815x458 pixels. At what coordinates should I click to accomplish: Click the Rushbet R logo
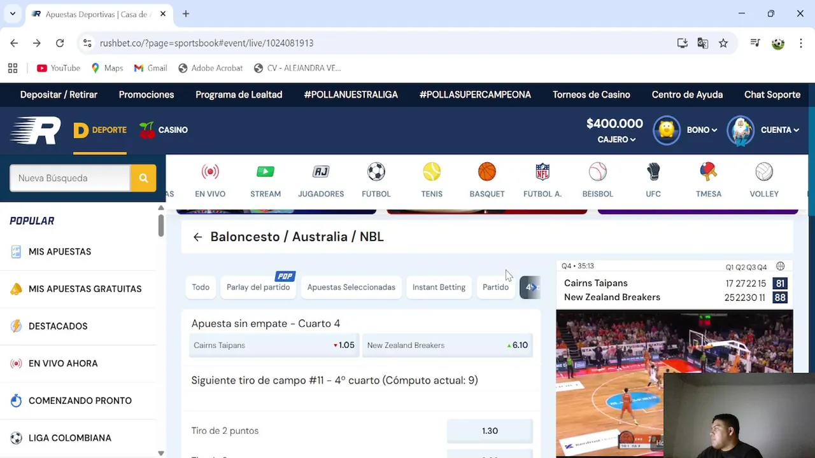[36, 130]
